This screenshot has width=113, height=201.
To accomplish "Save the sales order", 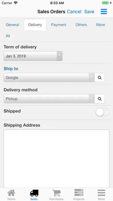I will (89, 12).
